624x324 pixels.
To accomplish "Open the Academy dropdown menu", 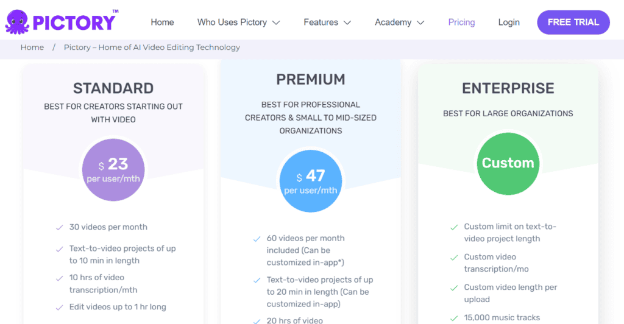I will tap(400, 23).
